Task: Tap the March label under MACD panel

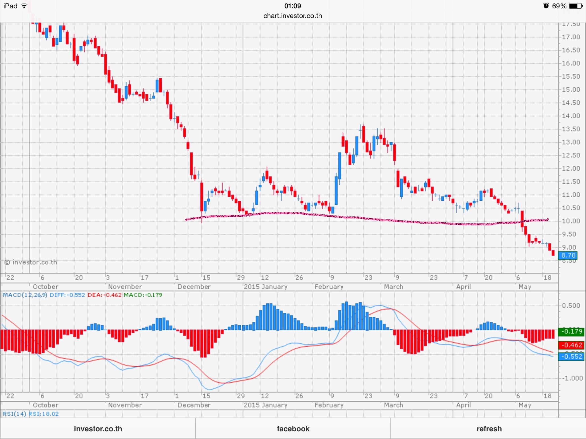Action: 393,405
